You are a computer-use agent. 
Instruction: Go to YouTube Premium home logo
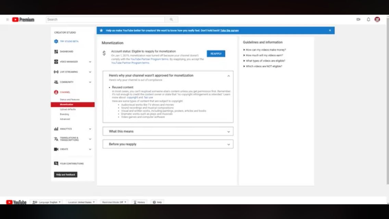click(x=23, y=20)
